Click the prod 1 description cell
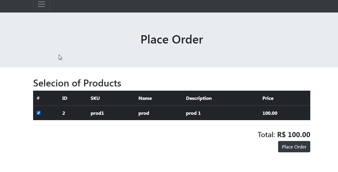The height and width of the screenshot is (172, 338). coord(193,113)
